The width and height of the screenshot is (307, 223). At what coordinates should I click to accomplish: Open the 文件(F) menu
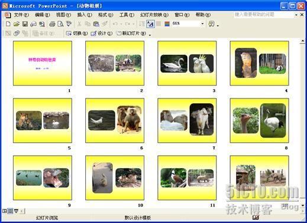[x=21, y=15]
